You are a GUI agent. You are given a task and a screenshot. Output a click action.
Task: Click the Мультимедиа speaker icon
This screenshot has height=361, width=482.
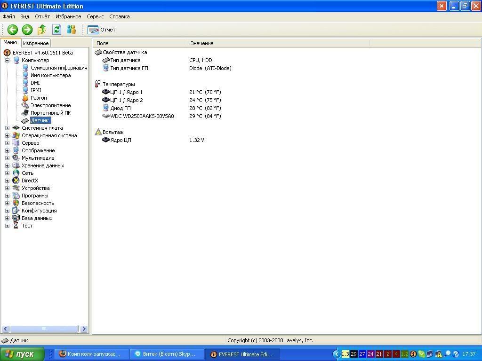(16, 158)
